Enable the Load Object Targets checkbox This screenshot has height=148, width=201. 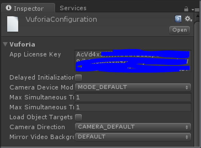[x=78, y=117]
